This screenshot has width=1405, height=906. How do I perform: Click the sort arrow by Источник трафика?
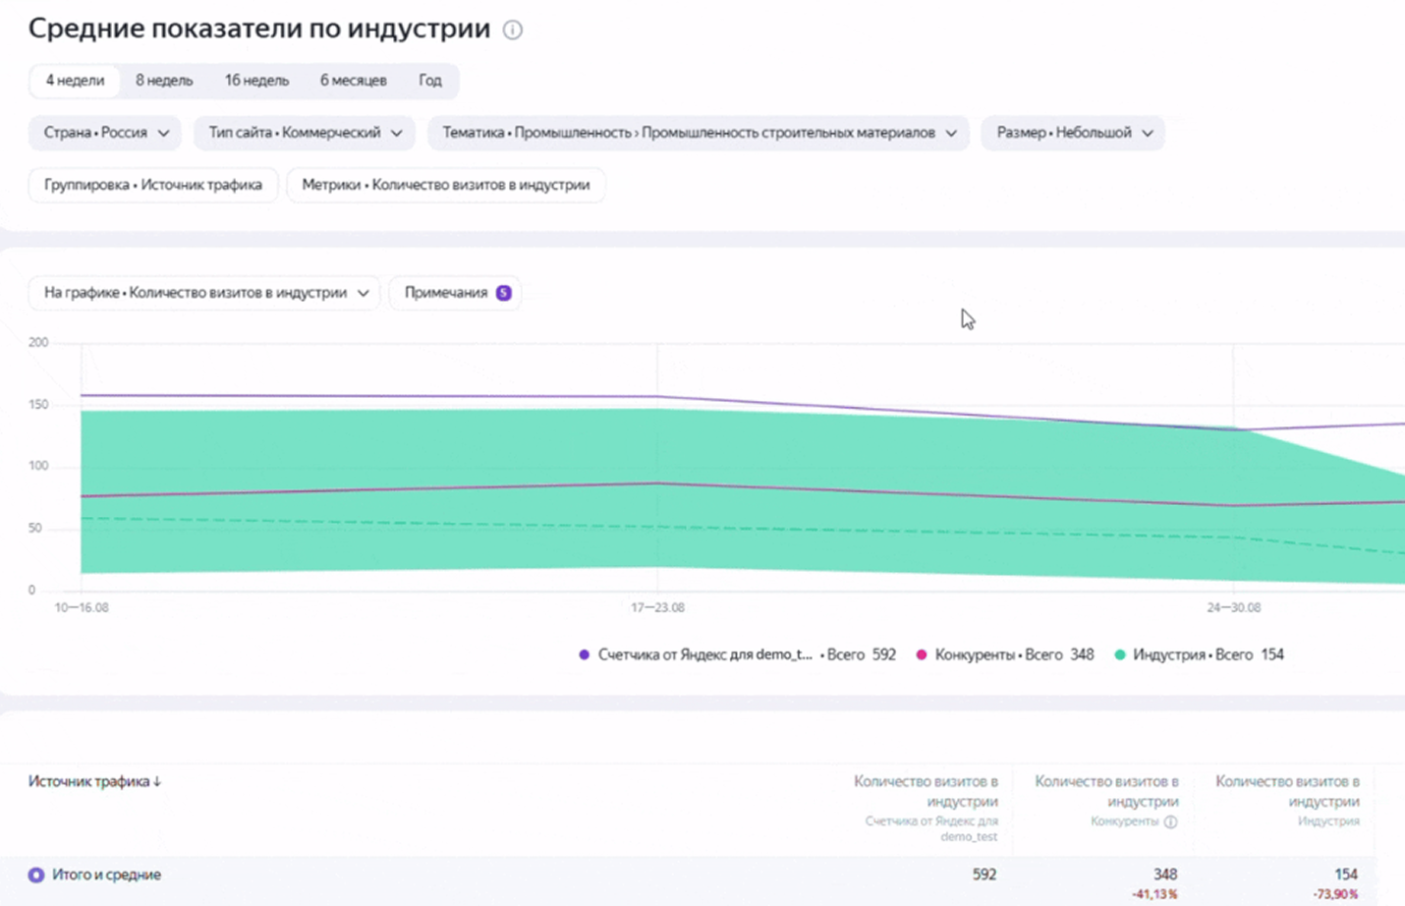point(157,781)
